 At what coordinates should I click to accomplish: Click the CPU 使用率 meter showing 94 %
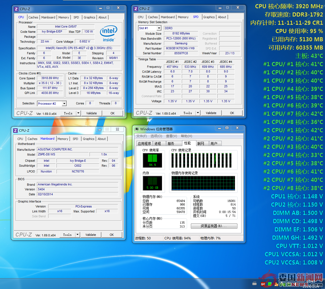pos(152,160)
